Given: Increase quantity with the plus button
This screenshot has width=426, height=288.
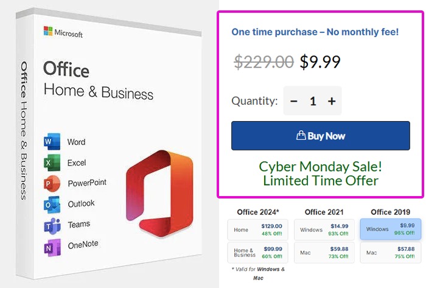Looking at the screenshot, I should coord(332,101).
